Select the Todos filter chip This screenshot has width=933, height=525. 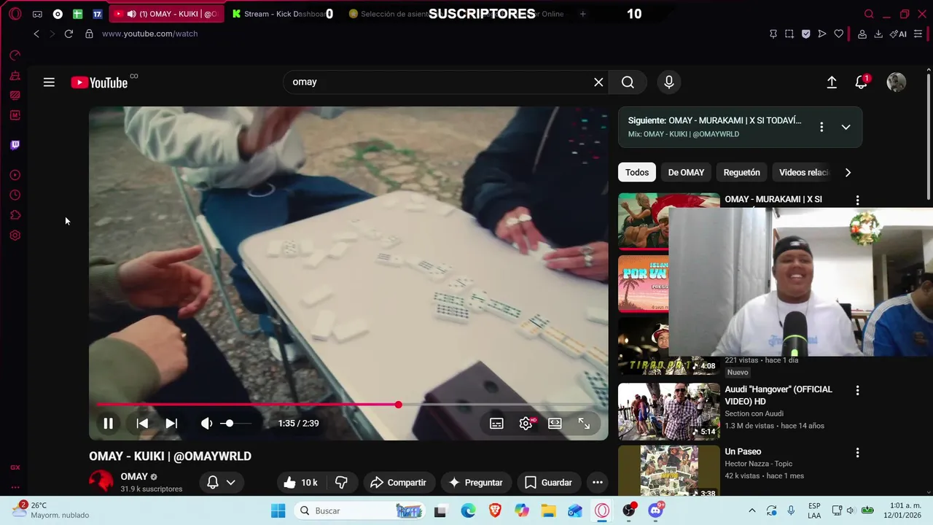(637, 173)
